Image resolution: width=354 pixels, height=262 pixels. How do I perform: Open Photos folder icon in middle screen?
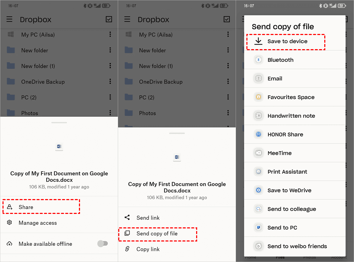tap(129, 112)
